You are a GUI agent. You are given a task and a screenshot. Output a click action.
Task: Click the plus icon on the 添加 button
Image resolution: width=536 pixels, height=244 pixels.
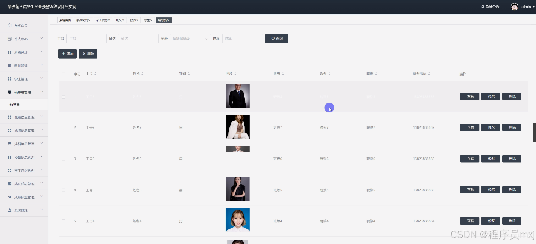(64, 54)
